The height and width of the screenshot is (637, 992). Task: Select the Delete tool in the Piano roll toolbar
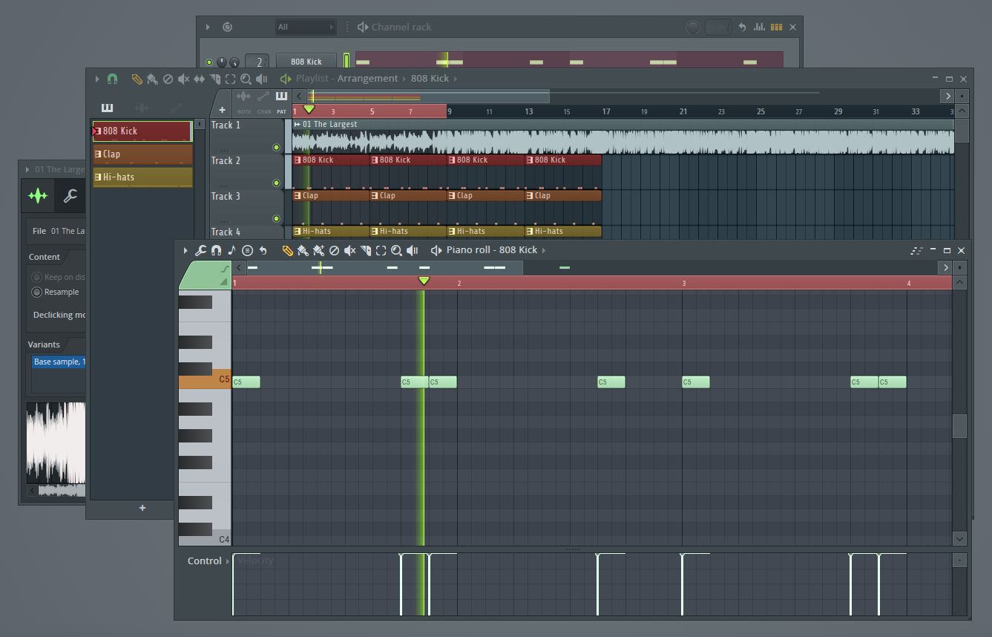[x=335, y=250]
